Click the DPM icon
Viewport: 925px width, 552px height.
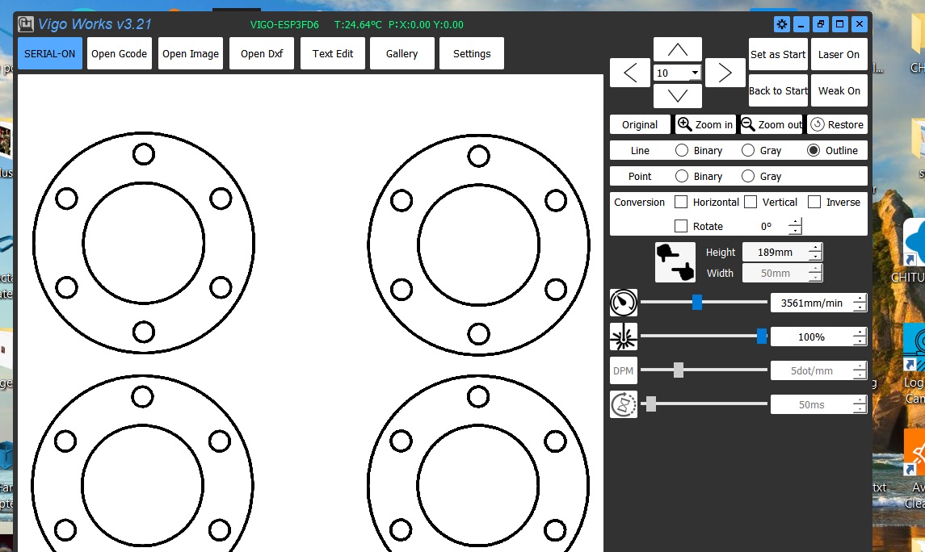[624, 370]
